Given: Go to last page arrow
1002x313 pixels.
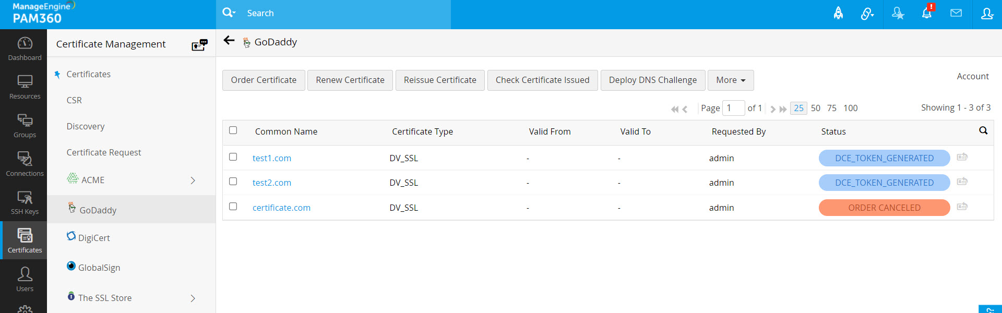Looking at the screenshot, I should tap(783, 109).
